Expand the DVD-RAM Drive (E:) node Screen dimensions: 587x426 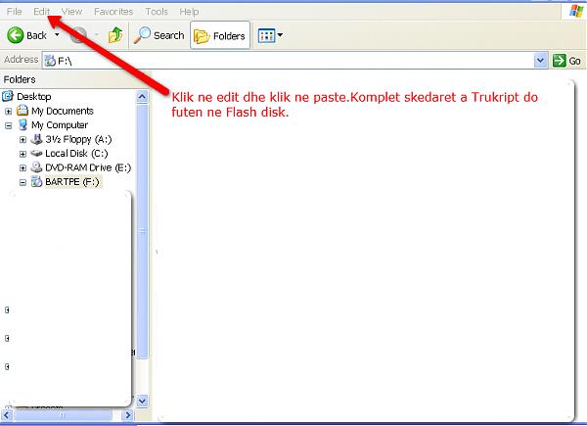point(23,168)
